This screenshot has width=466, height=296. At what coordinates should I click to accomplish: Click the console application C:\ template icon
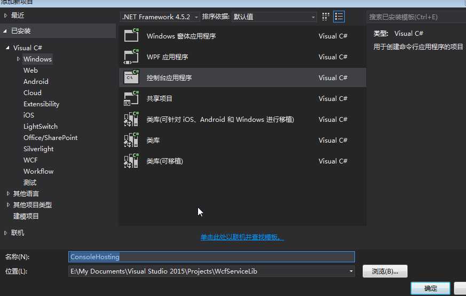131,77
